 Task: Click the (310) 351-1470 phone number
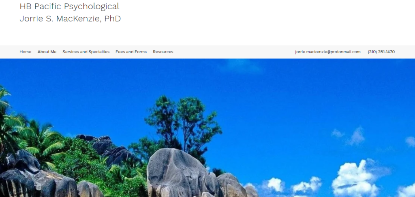381,52
